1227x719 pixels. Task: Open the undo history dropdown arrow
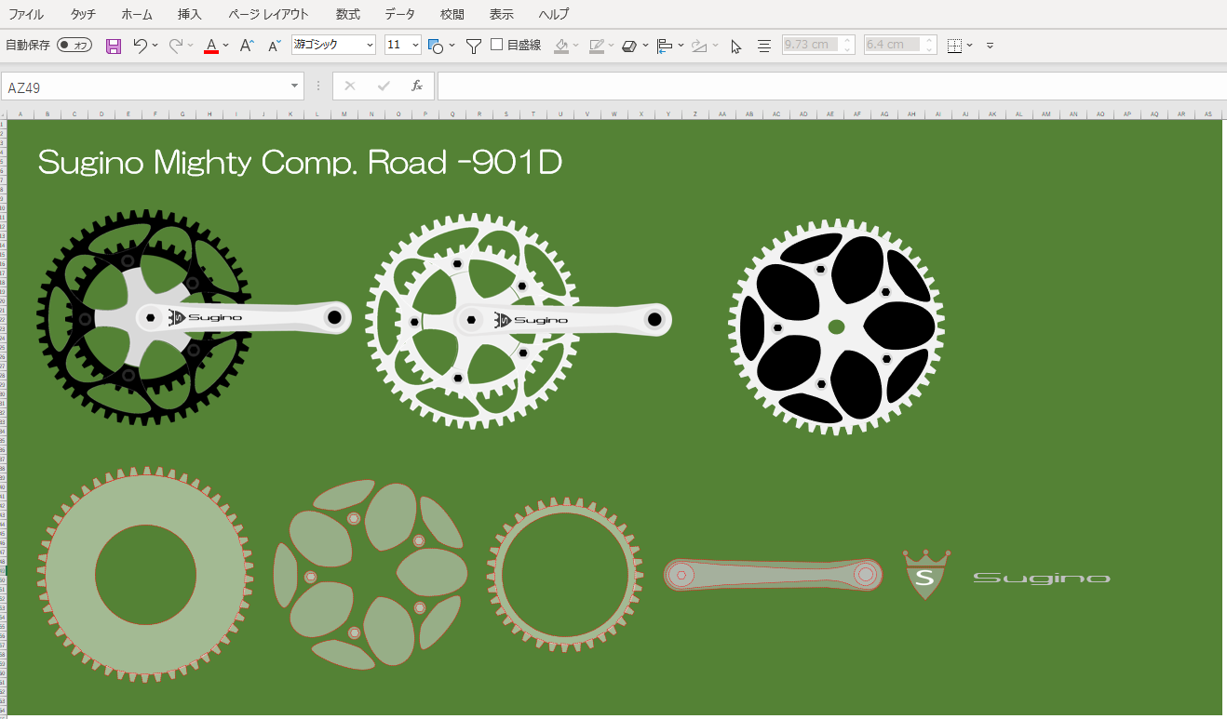click(x=155, y=45)
